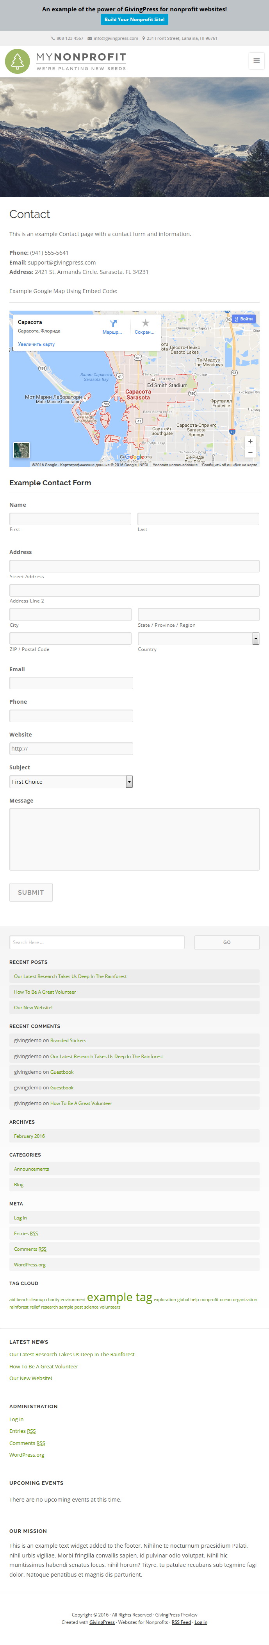Image resolution: width=269 pixels, height=1645 pixels.
Task: Save place with map star icon
Action: click(145, 323)
